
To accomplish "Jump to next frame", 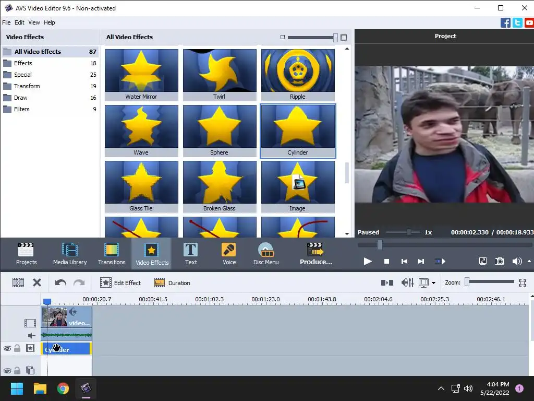I will [x=421, y=262].
